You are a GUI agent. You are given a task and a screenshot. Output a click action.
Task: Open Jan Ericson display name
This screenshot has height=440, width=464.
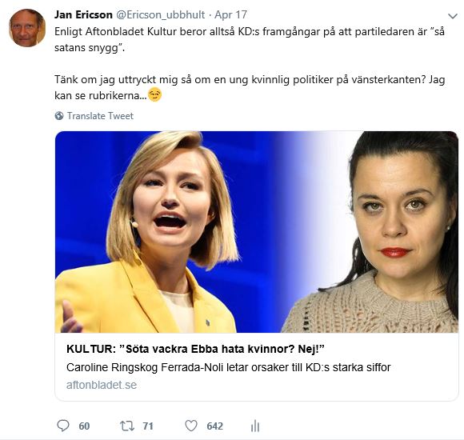83,14
